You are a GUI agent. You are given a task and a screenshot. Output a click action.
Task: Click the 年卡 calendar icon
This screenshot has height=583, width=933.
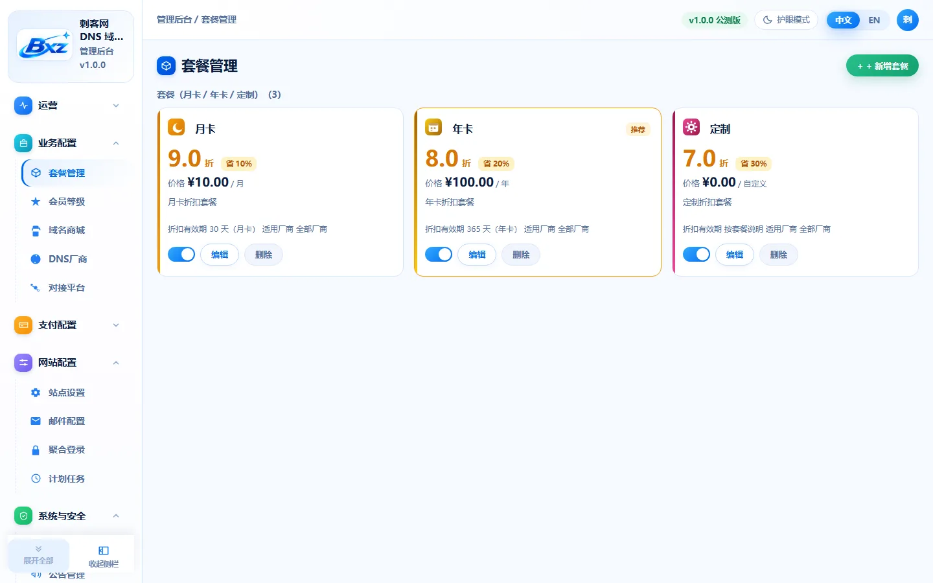coord(433,127)
